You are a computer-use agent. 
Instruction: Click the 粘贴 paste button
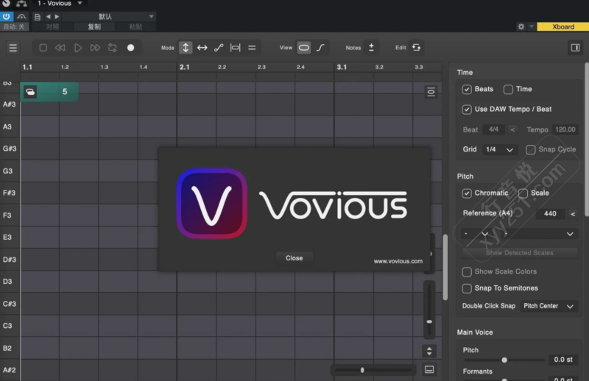(135, 26)
